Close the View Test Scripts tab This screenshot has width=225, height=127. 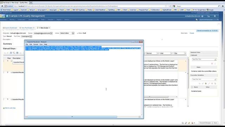(x=34, y=28)
